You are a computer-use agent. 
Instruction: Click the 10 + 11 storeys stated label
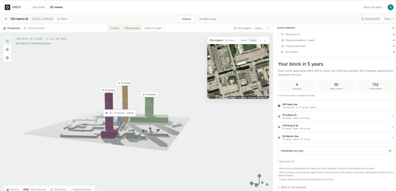click(x=120, y=113)
